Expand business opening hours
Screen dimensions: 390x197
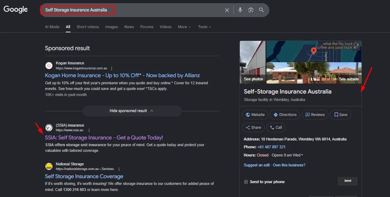click(x=302, y=155)
